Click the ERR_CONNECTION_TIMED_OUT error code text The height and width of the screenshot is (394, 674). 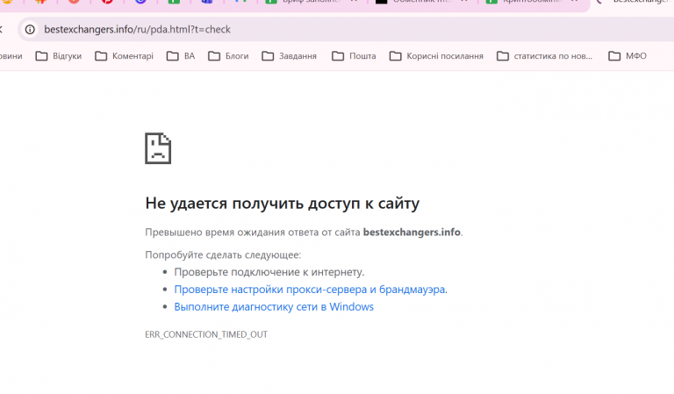(x=206, y=334)
